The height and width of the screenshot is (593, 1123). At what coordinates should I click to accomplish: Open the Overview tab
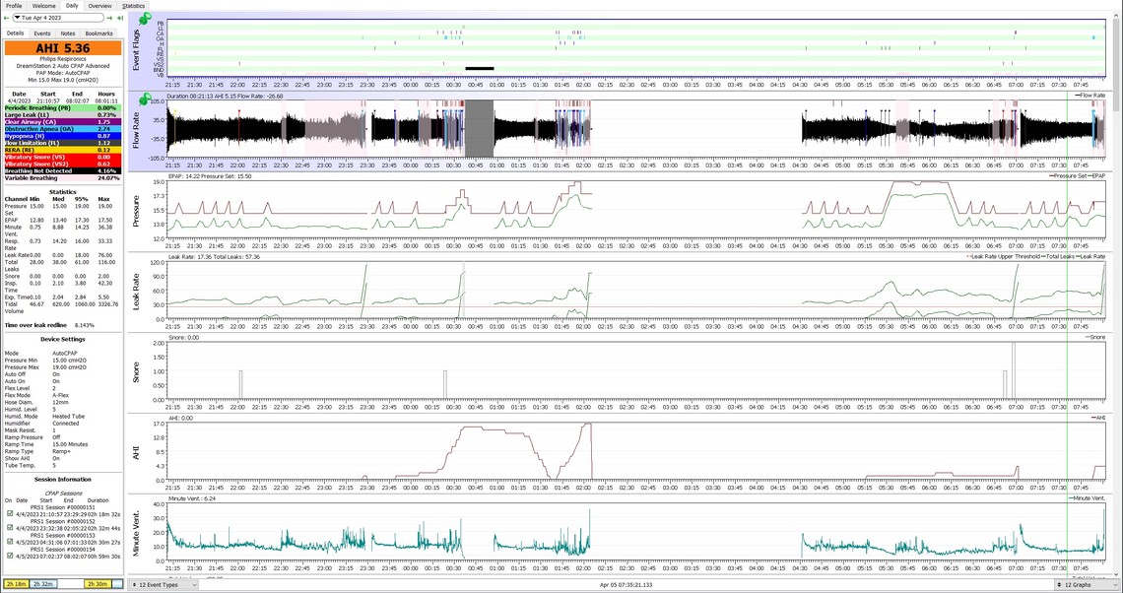click(x=100, y=5)
